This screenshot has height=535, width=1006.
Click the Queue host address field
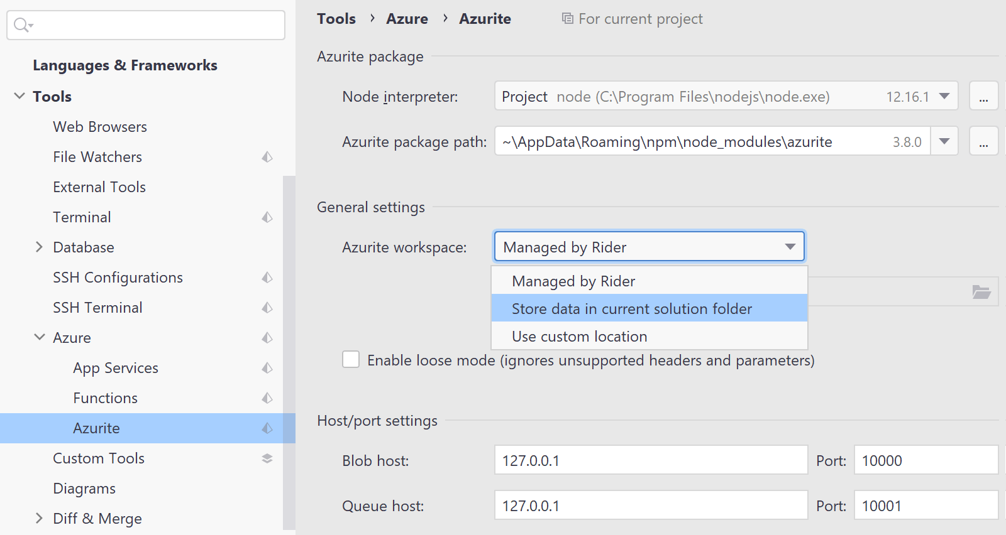point(651,505)
